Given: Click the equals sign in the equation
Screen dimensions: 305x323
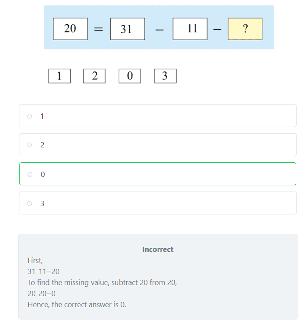Looking at the screenshot, I should click(99, 30).
